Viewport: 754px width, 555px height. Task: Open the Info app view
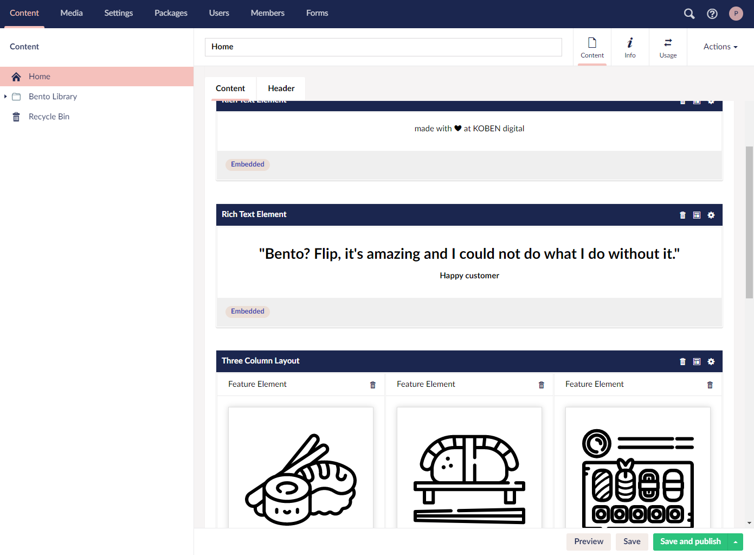(630, 47)
